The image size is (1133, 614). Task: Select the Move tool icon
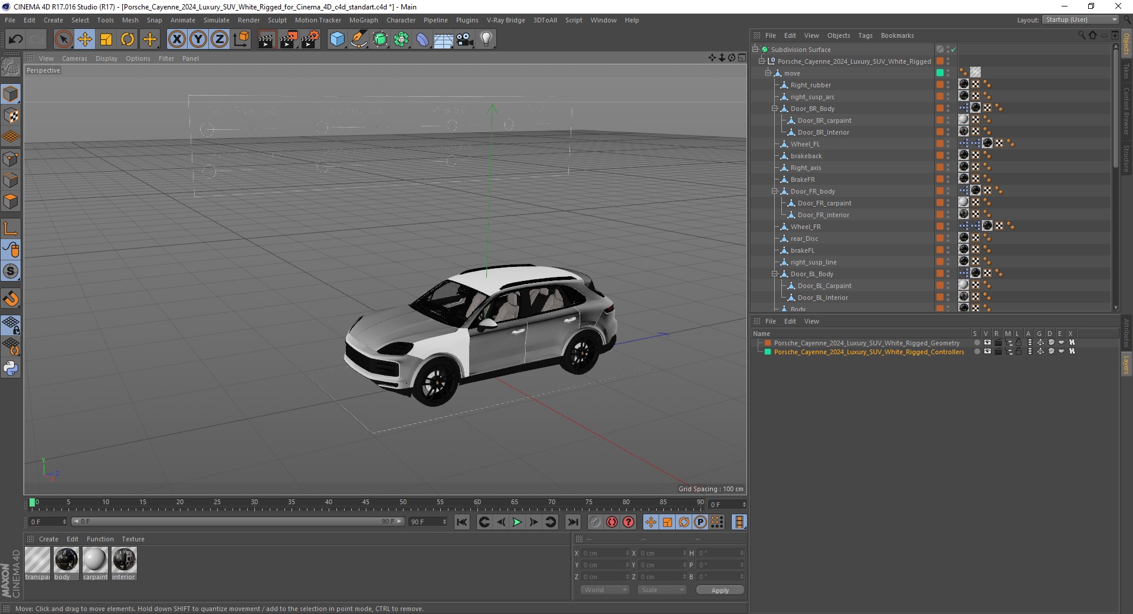85,40
